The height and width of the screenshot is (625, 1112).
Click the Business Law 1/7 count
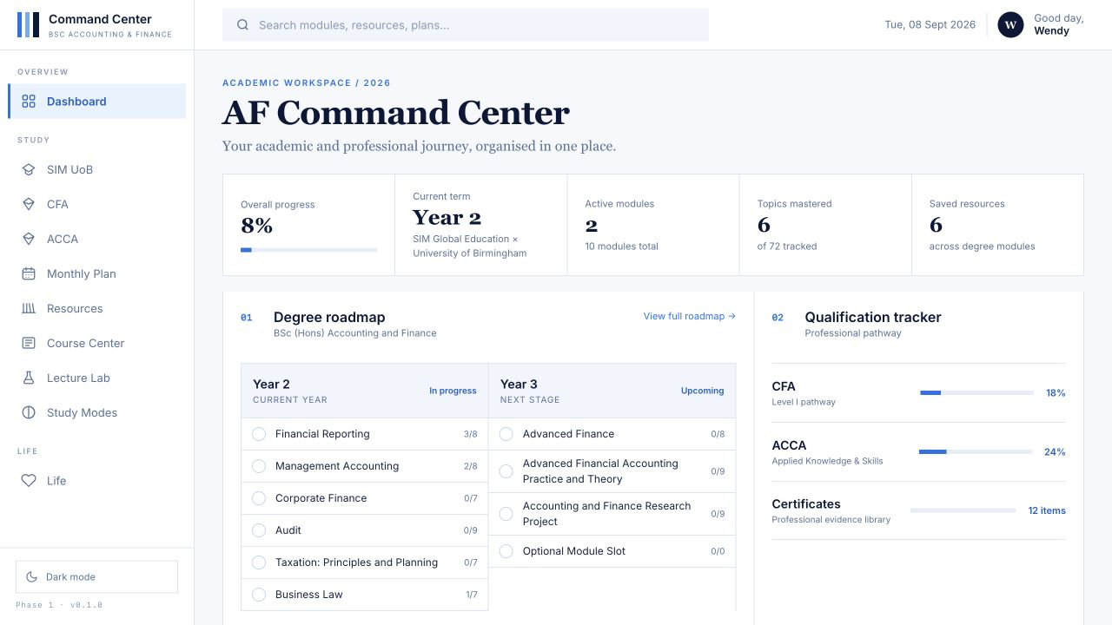point(471,595)
